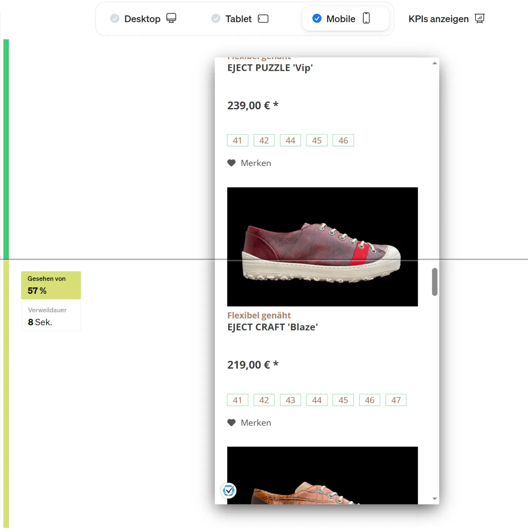Image resolution: width=528 pixels, height=532 pixels.
Task: Toggle the Mobile selection checkmark
Action: (317, 19)
